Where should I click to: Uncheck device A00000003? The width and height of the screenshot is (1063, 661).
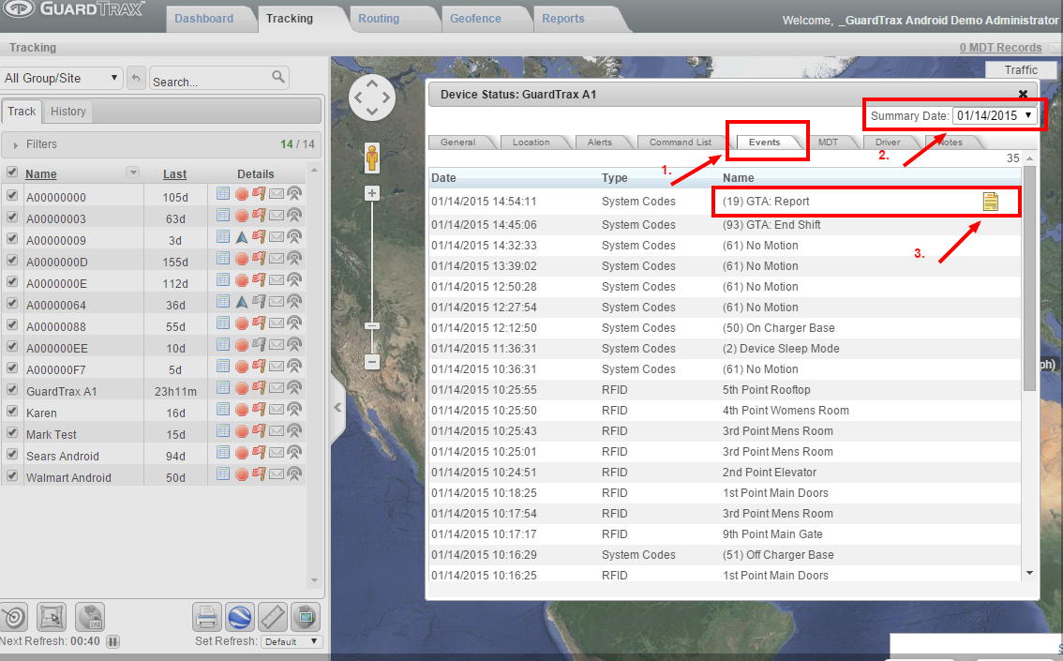[x=11, y=217]
